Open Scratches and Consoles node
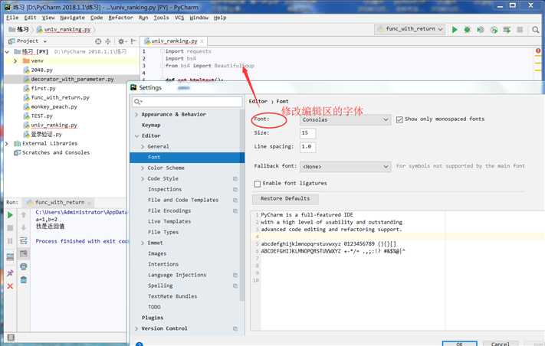545x346 pixels. (x=56, y=152)
